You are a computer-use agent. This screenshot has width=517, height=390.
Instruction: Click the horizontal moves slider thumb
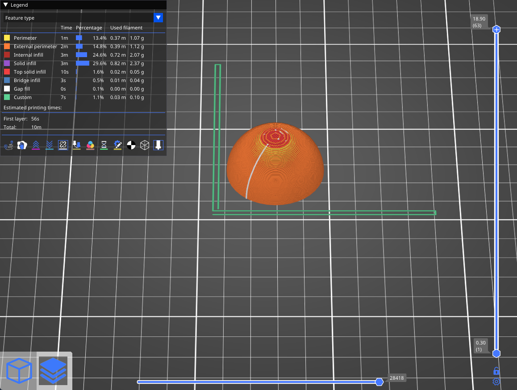coord(379,382)
